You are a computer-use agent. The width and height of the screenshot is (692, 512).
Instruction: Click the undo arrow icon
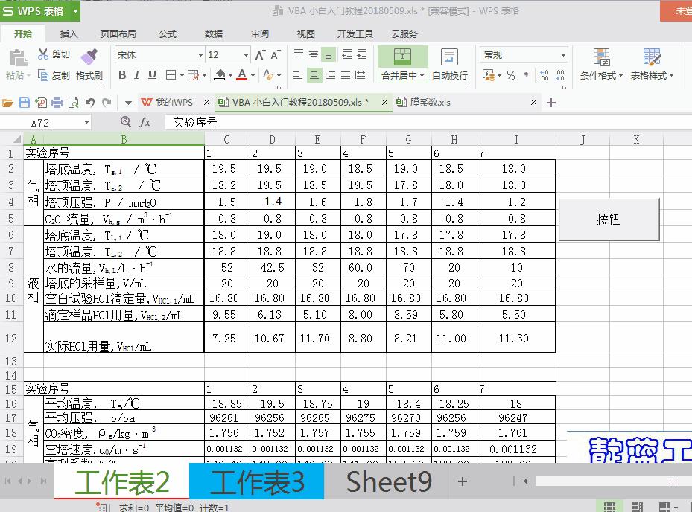click(90, 101)
